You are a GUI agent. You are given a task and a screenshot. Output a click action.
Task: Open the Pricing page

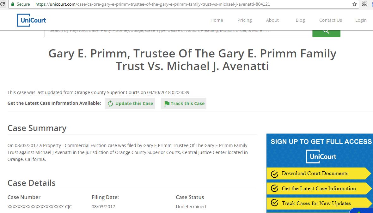click(245, 20)
